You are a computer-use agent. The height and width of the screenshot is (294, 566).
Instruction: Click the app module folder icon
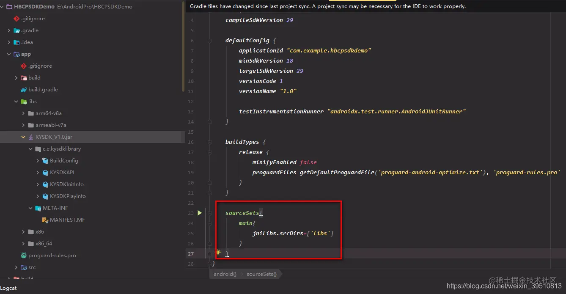[16, 54]
